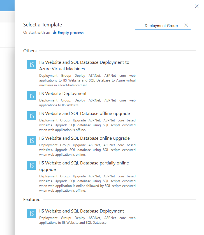Click the Others section heading
Image resolution: width=204 pixels, height=235 pixels.
tap(30, 51)
